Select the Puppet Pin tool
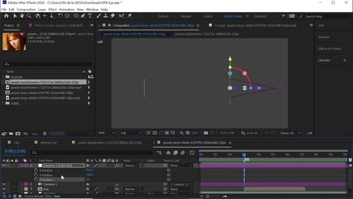Screen dimensions: 353x199 130,16
